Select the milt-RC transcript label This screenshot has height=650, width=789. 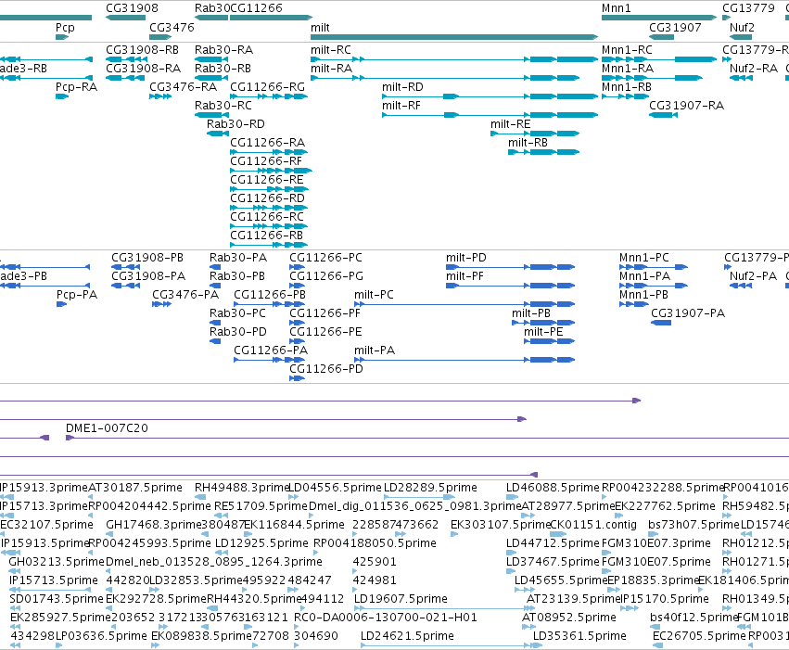coord(331,50)
